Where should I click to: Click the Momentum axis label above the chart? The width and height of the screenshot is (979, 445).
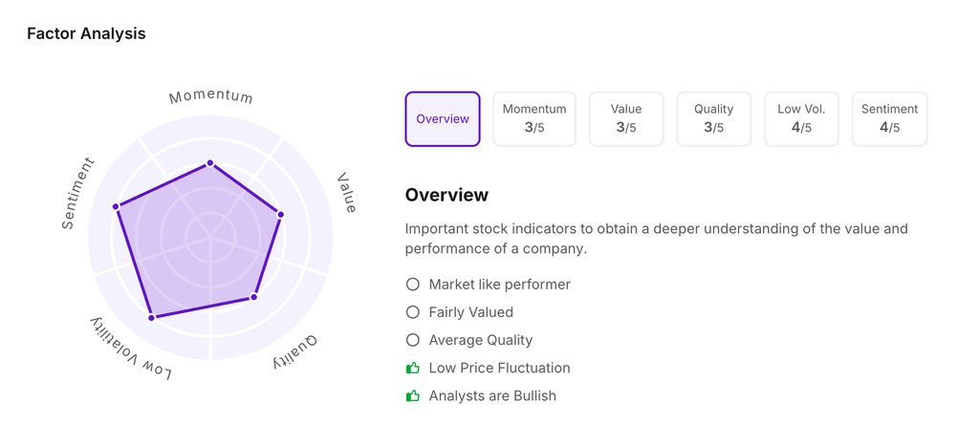pyautogui.click(x=210, y=96)
